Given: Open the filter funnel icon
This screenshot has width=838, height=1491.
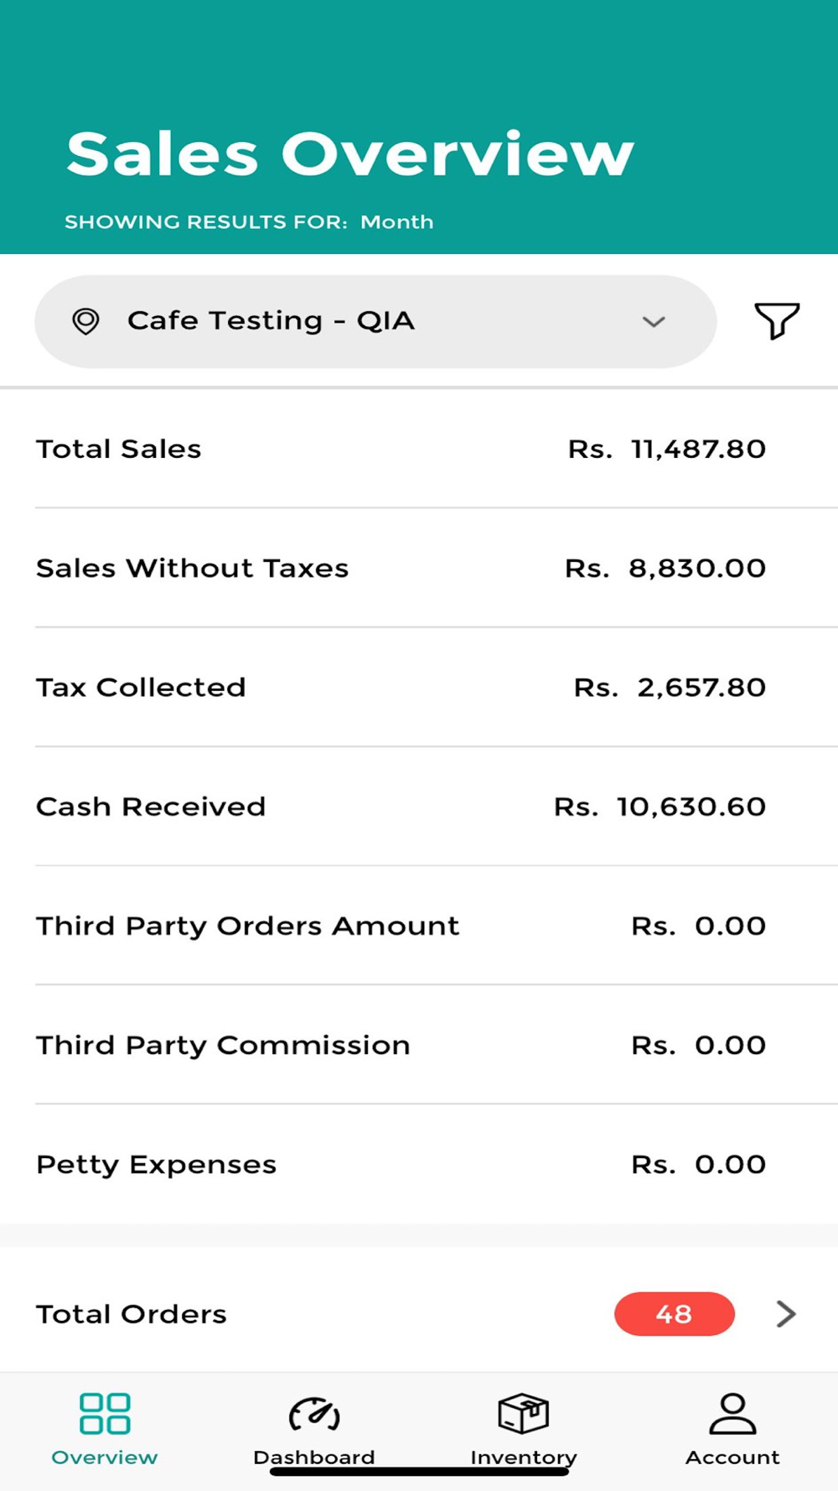Looking at the screenshot, I should pyautogui.click(x=777, y=320).
